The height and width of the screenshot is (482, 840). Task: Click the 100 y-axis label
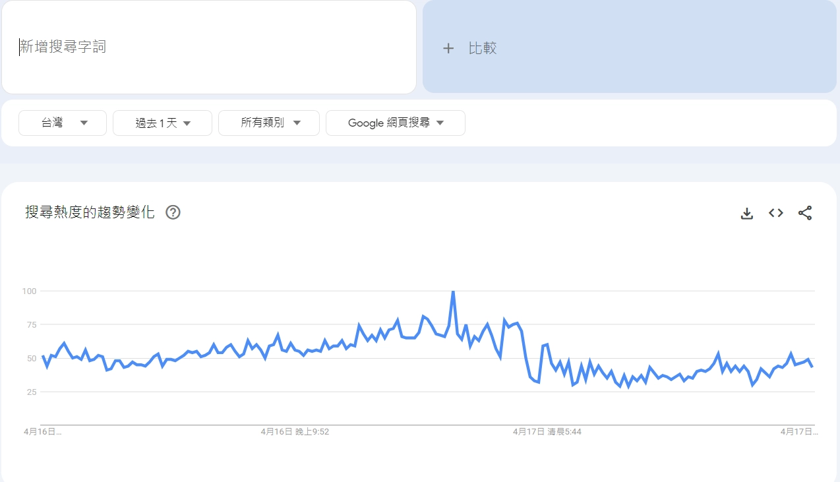pos(29,291)
